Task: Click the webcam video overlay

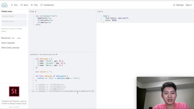Action: point(165,93)
